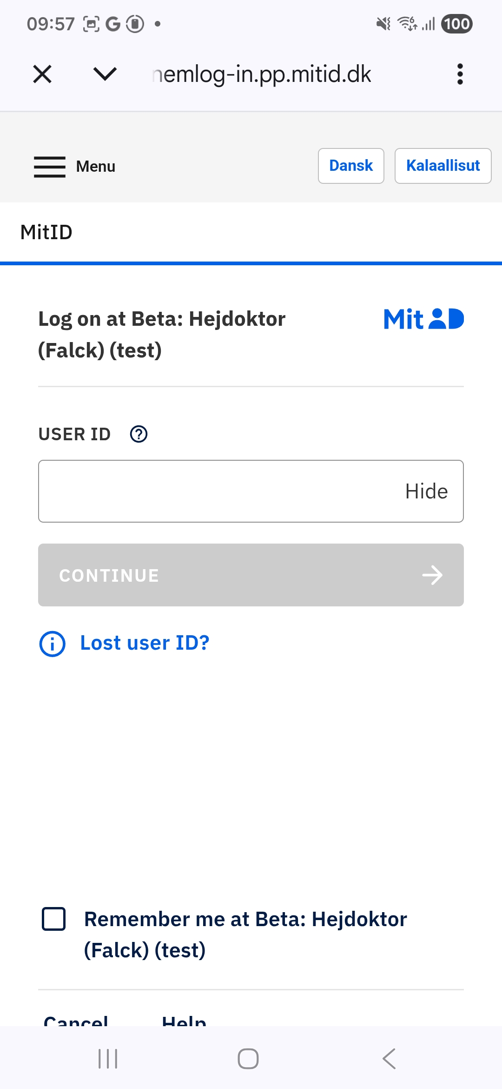Enable Remember me at Beta: Hejdoktor
The width and height of the screenshot is (502, 1089).
pyautogui.click(x=53, y=918)
